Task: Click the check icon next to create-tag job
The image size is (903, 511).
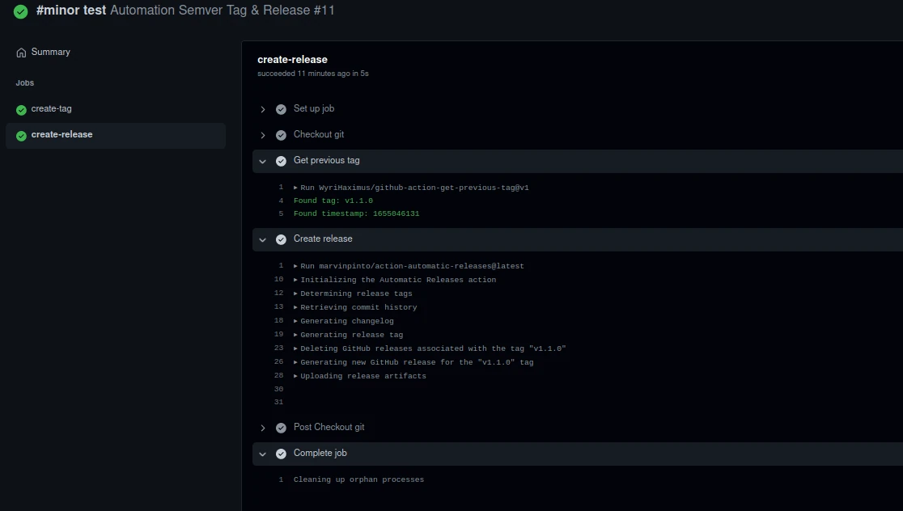Action: tap(20, 108)
